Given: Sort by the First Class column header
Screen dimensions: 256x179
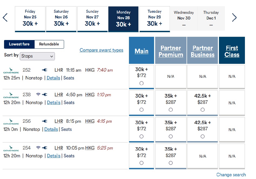Looking at the screenshot, I should (x=232, y=51).
